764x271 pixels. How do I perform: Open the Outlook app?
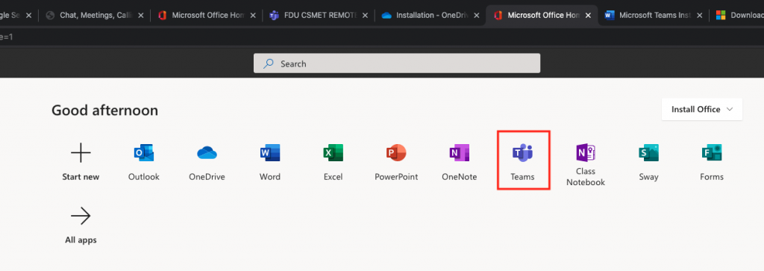coord(144,162)
